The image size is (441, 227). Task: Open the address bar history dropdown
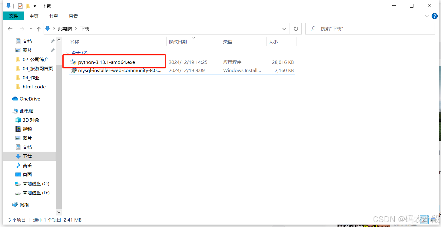click(x=284, y=29)
